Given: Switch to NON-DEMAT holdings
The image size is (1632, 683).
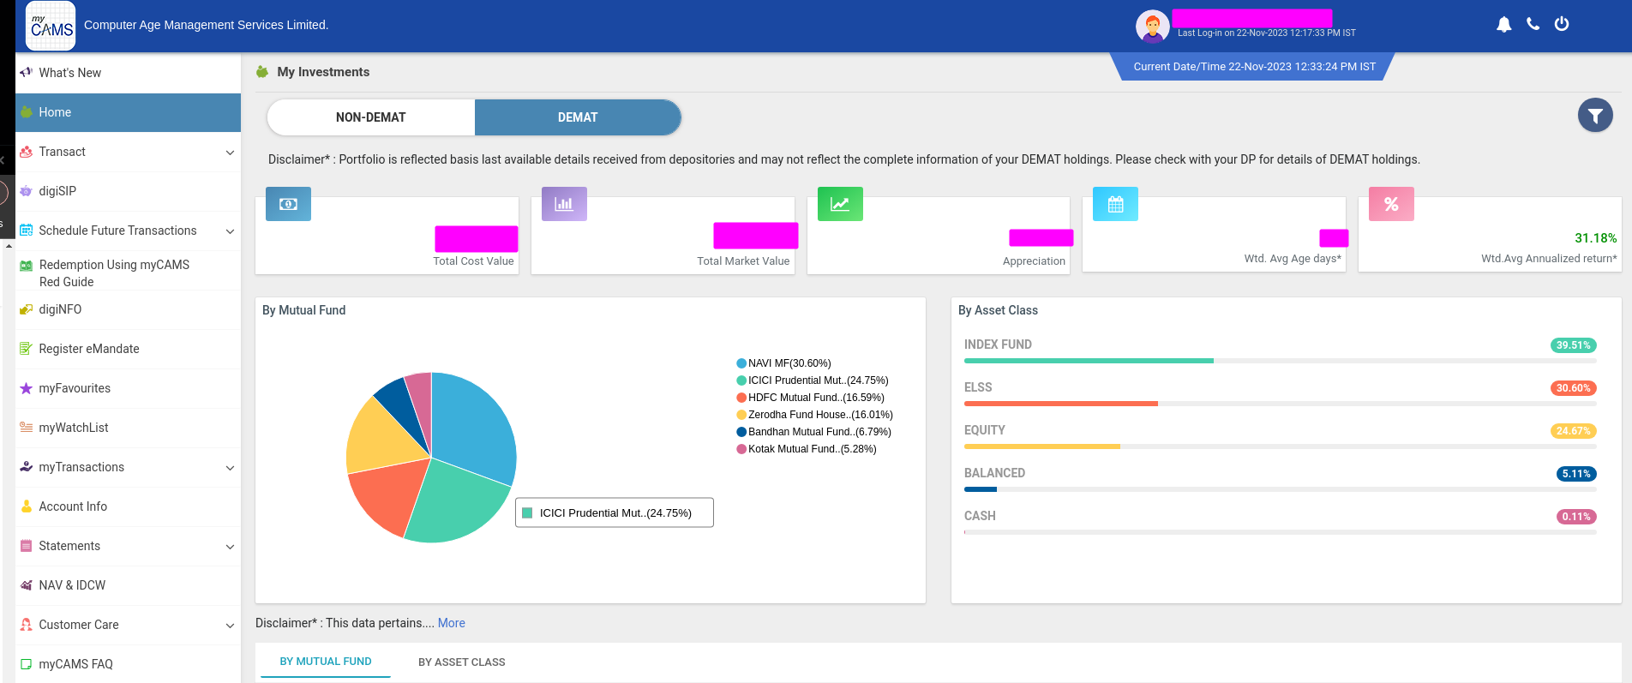Looking at the screenshot, I should click(371, 117).
